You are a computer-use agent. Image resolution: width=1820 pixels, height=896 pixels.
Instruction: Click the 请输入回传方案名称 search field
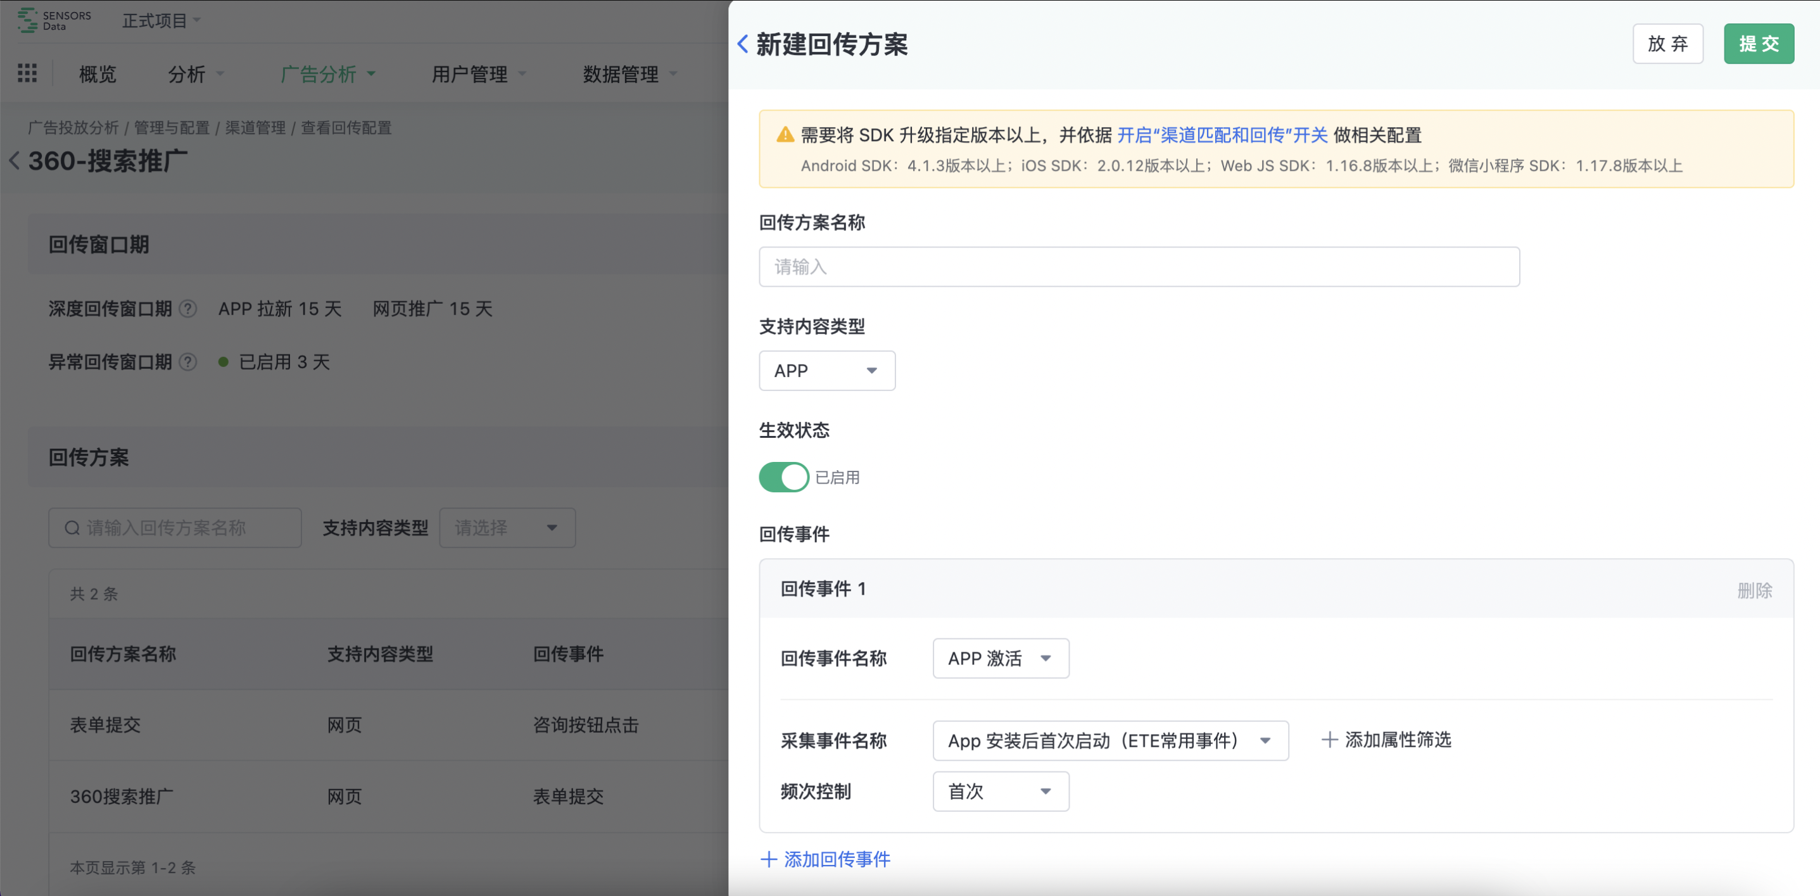tap(175, 528)
